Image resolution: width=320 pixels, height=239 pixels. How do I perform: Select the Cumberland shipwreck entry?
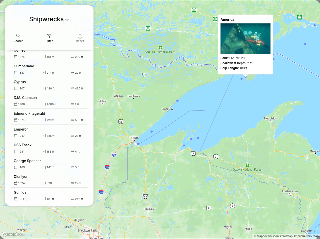(x=49, y=69)
